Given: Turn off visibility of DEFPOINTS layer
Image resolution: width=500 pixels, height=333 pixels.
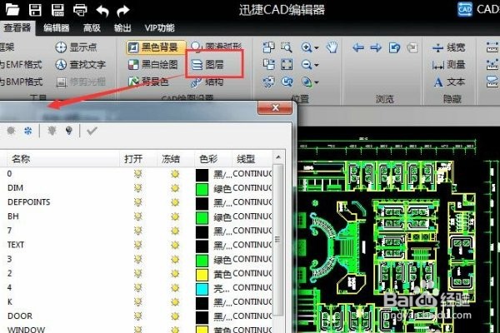Looking at the screenshot, I should point(137,202).
